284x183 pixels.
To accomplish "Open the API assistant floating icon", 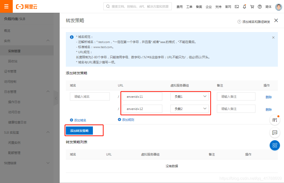I will [x=275, y=120].
